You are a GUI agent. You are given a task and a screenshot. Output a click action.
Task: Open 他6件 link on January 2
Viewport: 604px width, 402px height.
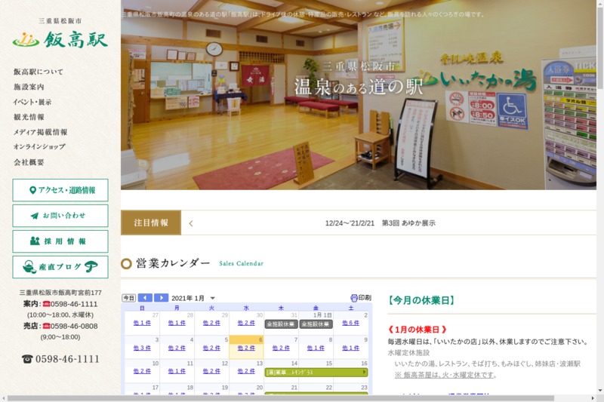click(x=350, y=324)
